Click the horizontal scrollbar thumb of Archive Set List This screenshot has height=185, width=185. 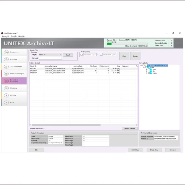pos(66,125)
